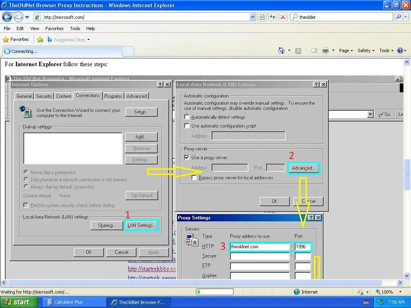The height and width of the screenshot is (308, 411).
Task: Click Advanced... button in LAN Settings
Action: (x=303, y=168)
